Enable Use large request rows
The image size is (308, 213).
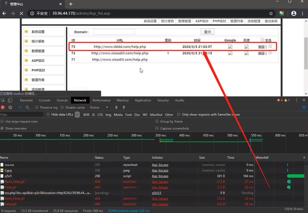click(2, 121)
